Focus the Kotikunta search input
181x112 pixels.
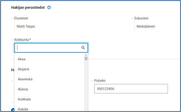pyautogui.click(x=48, y=48)
